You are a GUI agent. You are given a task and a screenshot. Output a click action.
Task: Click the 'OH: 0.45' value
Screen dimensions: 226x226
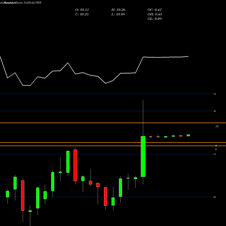[155, 14]
